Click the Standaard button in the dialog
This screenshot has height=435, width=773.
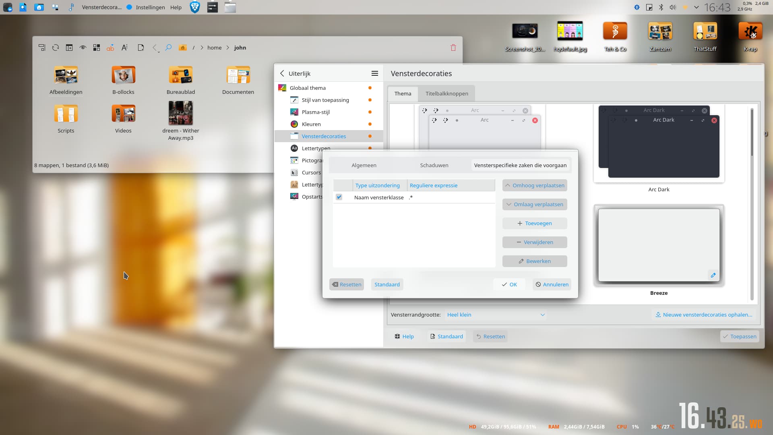pos(387,284)
